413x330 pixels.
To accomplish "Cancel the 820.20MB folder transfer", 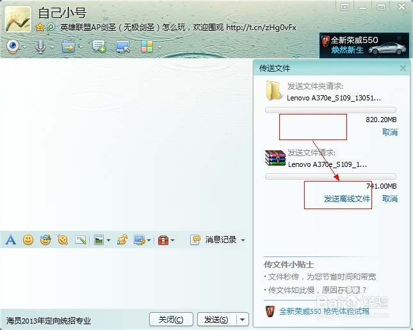I will [x=390, y=132].
